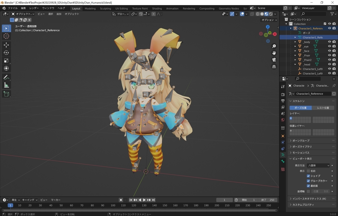
Task: Click the Blender logo menu icon
Action: point(4,8)
